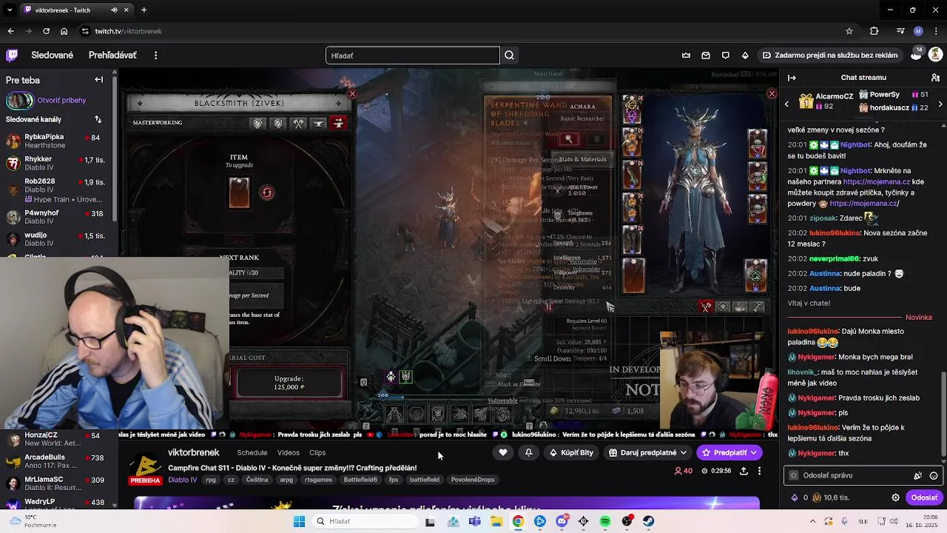The image size is (947, 533).
Task: Open the emote picker smiley
Action: tap(934, 475)
